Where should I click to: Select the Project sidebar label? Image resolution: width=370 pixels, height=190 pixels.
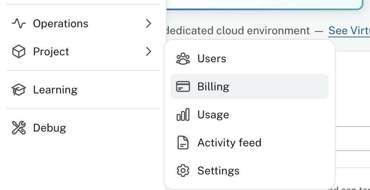click(51, 52)
